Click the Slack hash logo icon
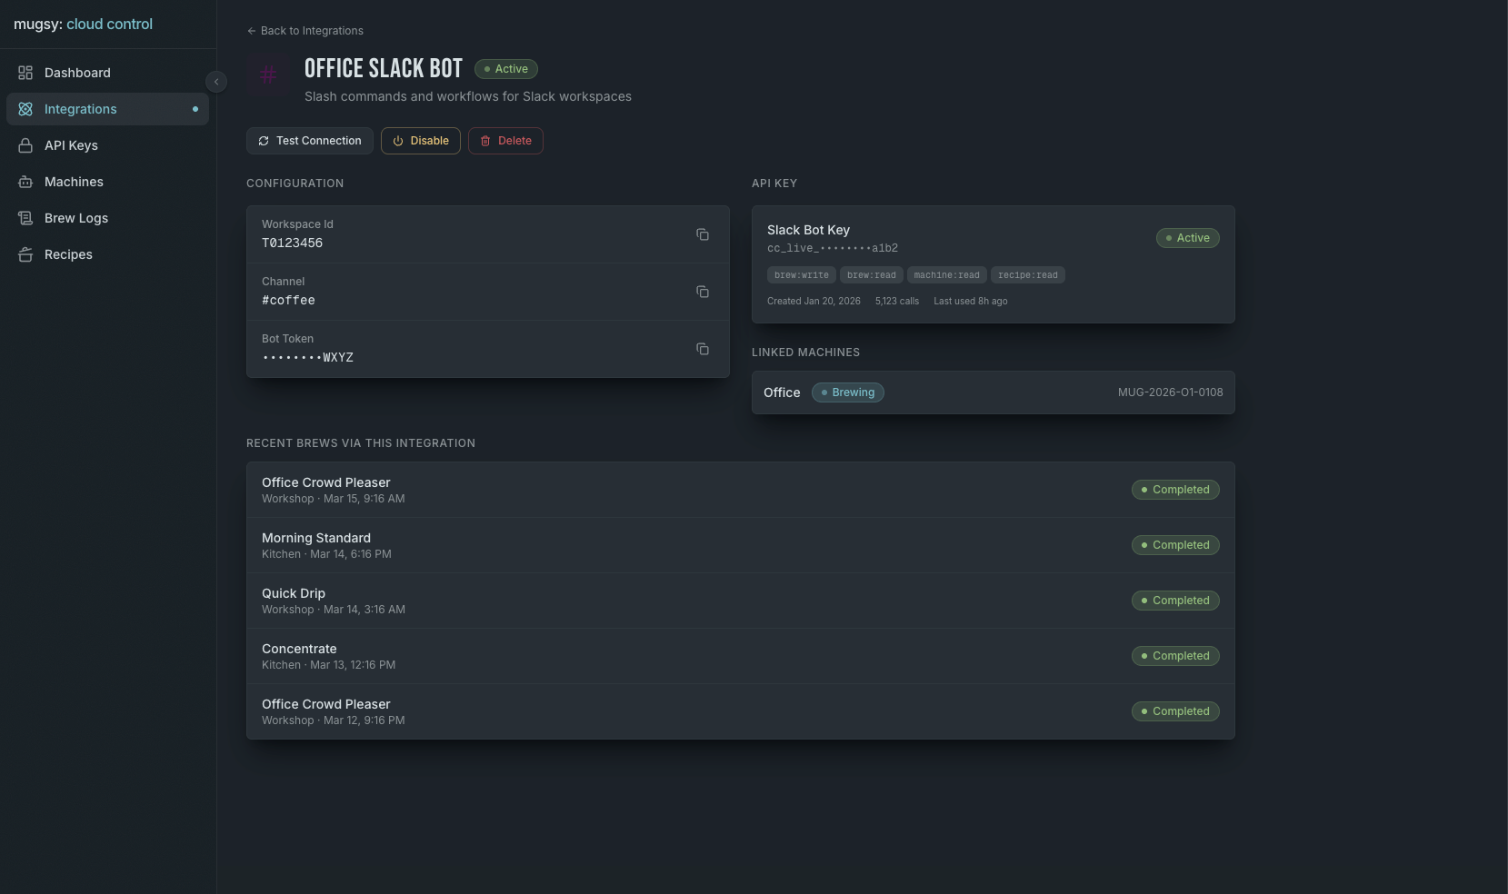The width and height of the screenshot is (1508, 894). point(268,74)
